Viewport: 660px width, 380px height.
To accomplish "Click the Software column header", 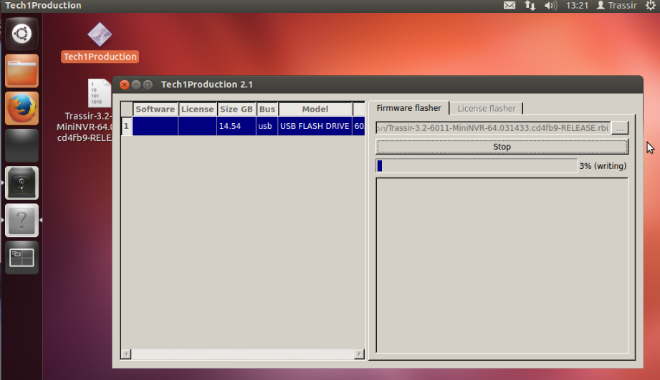I will coord(155,109).
